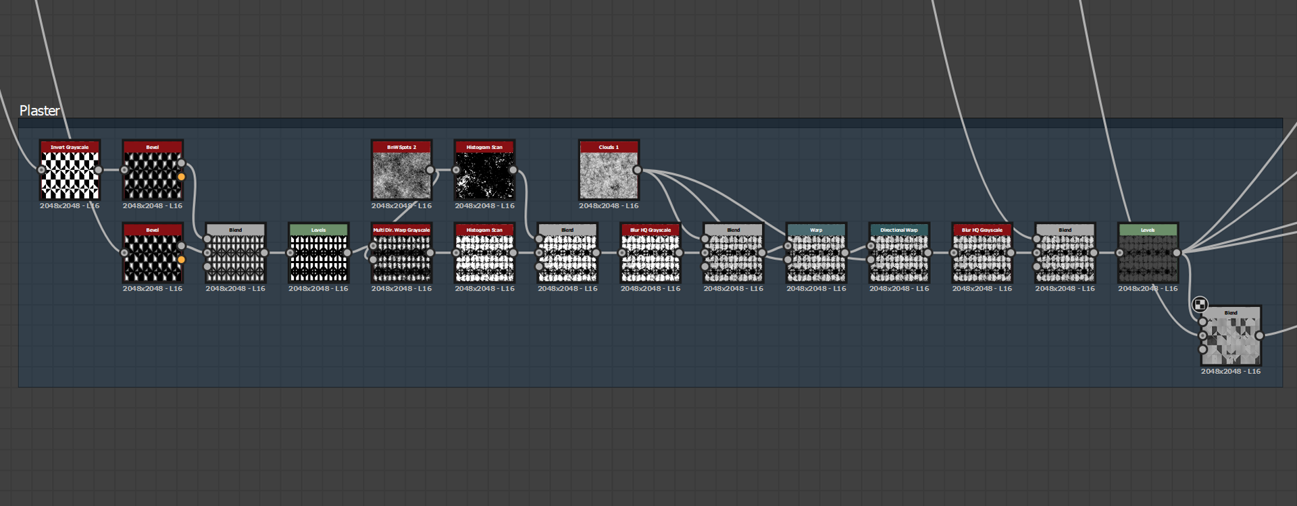Click the badge Blend node's output connector
The image size is (1297, 506).
click(1260, 336)
